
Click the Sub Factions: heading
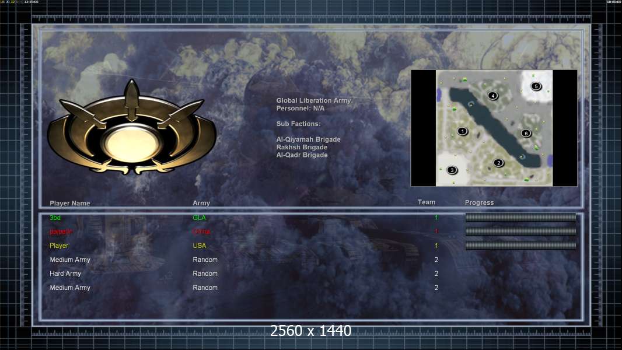(x=299, y=124)
